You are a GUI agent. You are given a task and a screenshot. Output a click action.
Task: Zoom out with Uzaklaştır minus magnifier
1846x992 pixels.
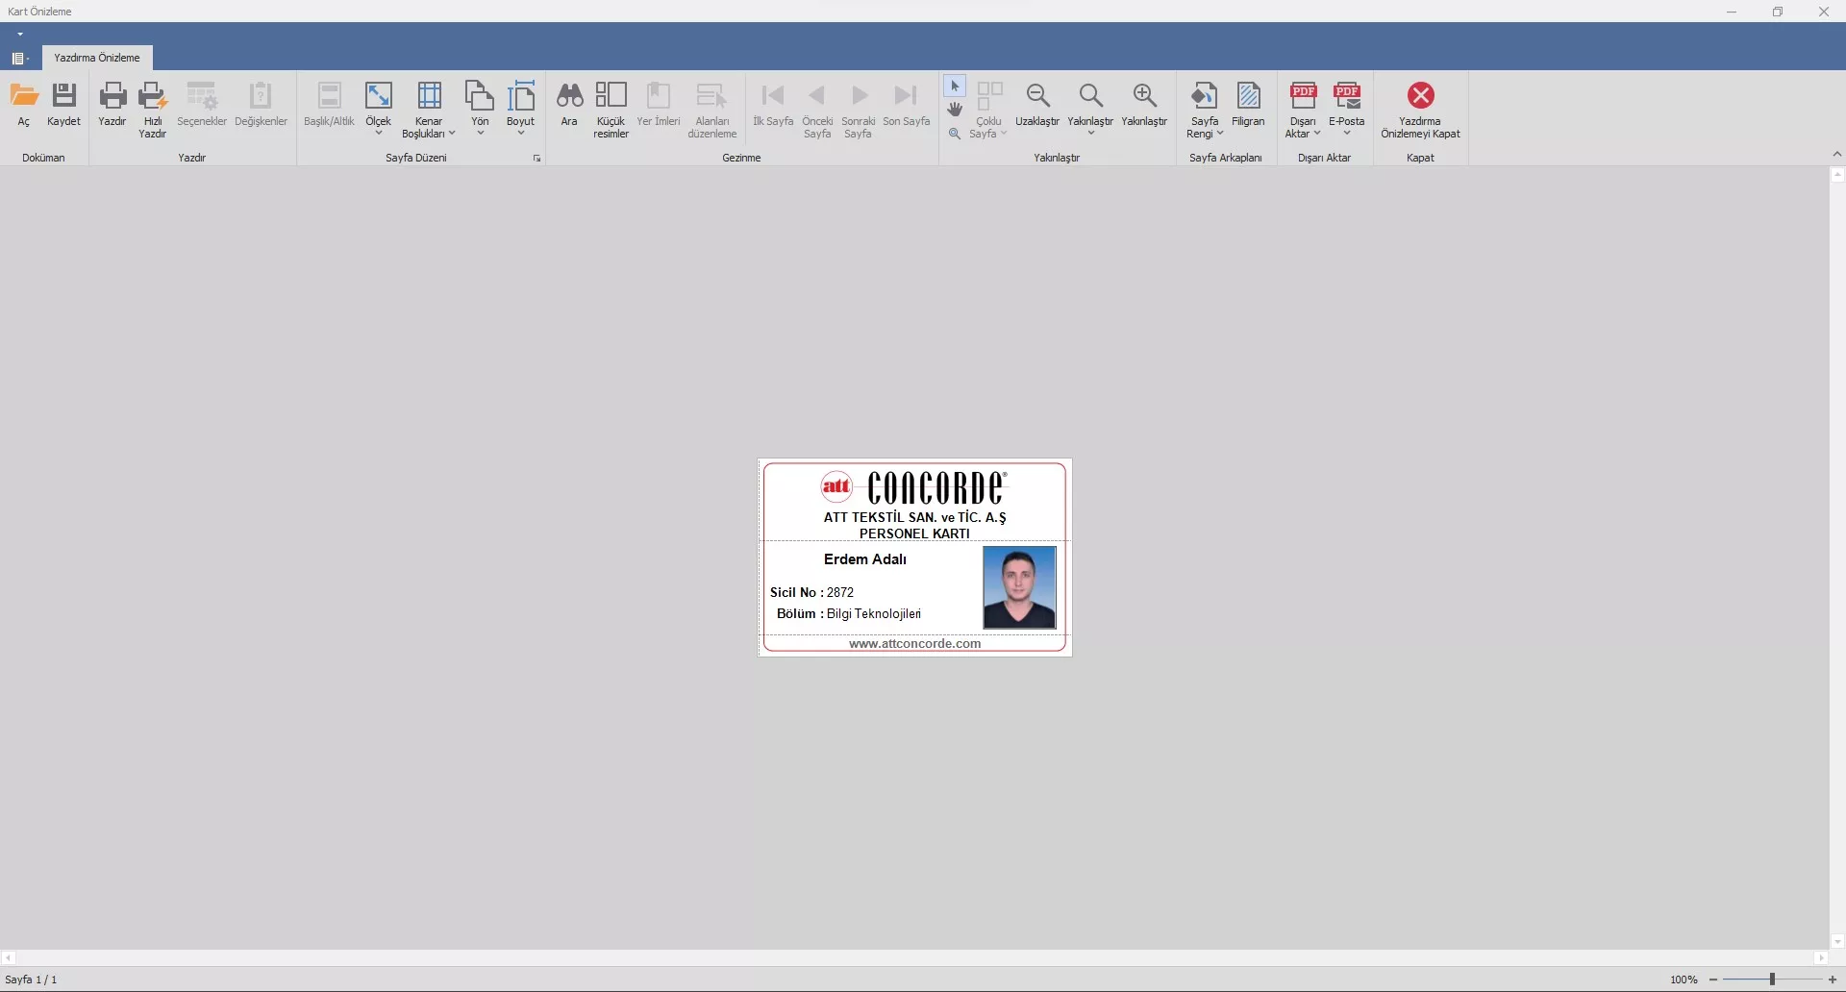coord(1037,106)
